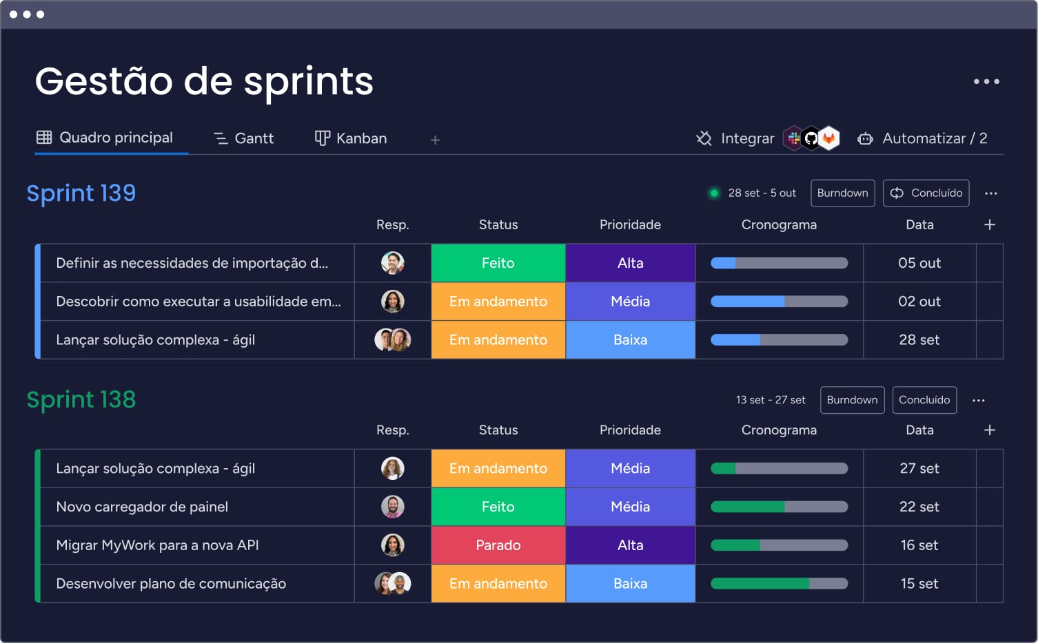
Task: Mark Sprint 138 as Concluído
Action: pos(924,400)
